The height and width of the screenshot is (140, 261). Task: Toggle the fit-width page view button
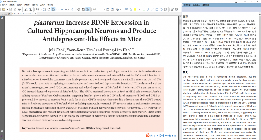(53, 9)
